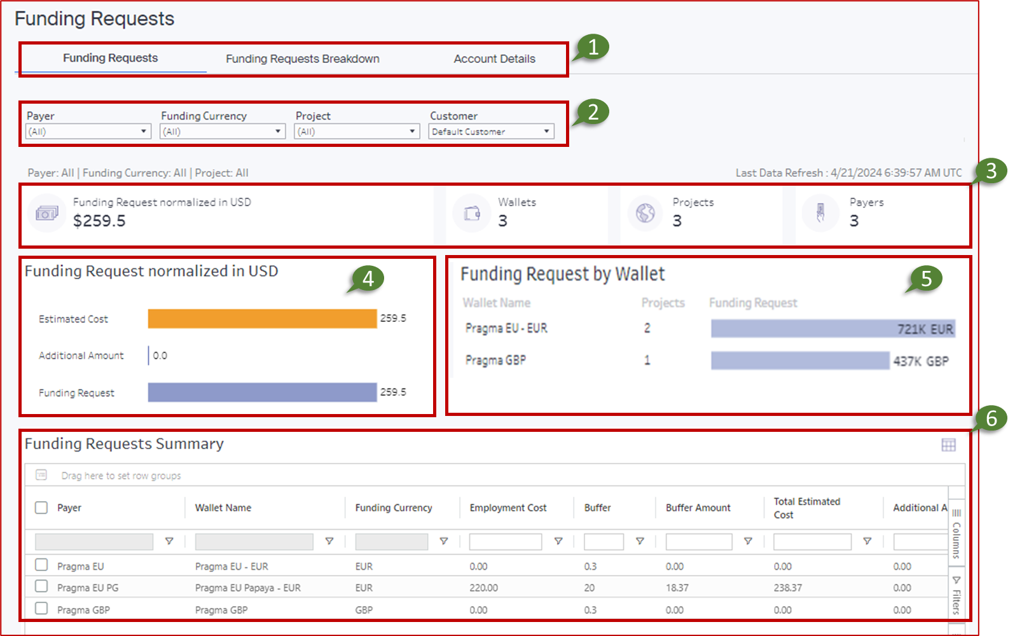Click the 238.37 total estimated cost value

pyautogui.click(x=787, y=588)
